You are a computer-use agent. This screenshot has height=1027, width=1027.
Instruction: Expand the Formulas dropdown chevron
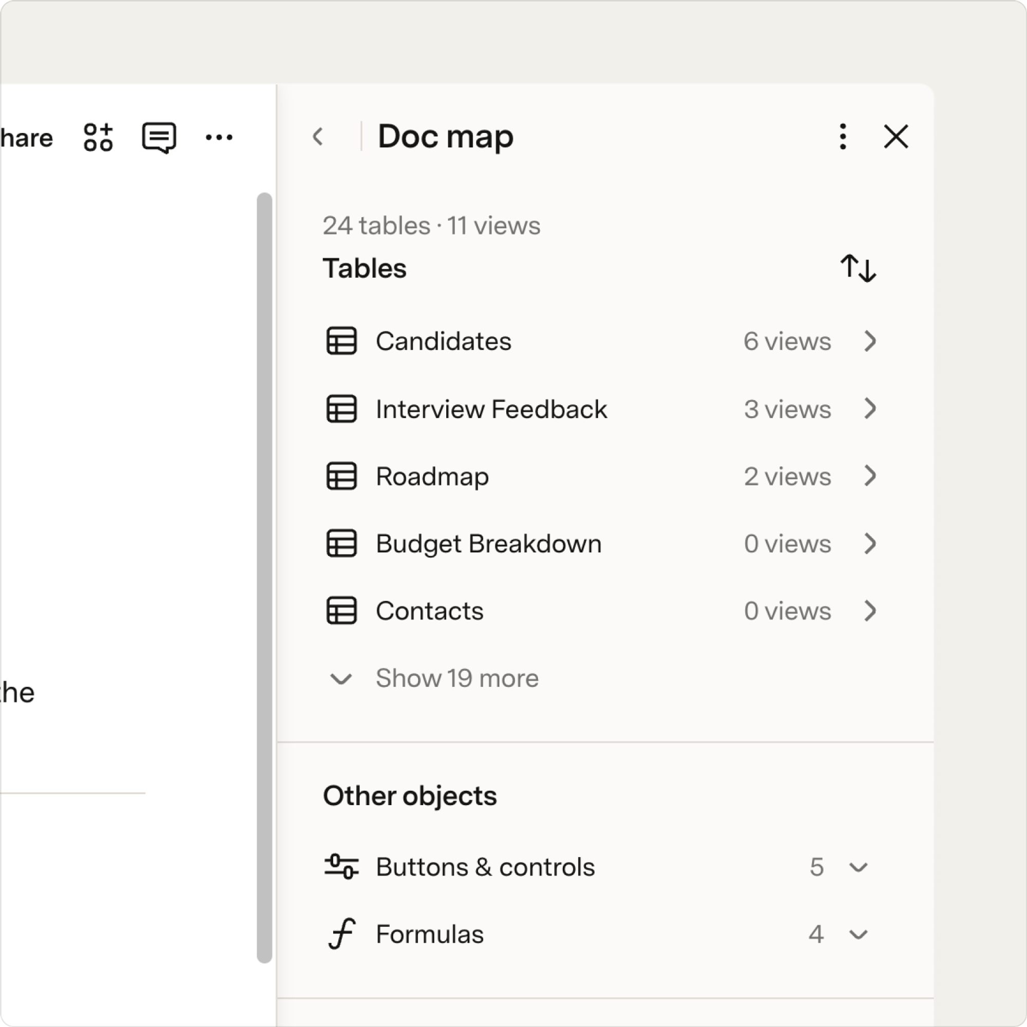(859, 935)
